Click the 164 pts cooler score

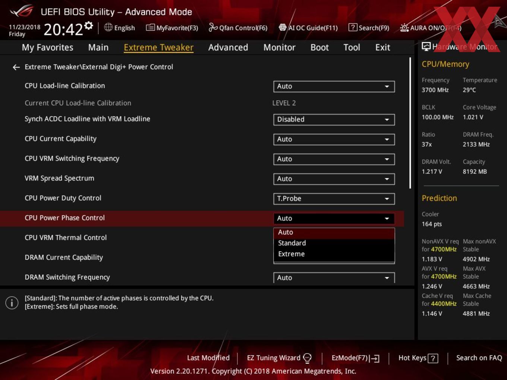tap(432, 224)
